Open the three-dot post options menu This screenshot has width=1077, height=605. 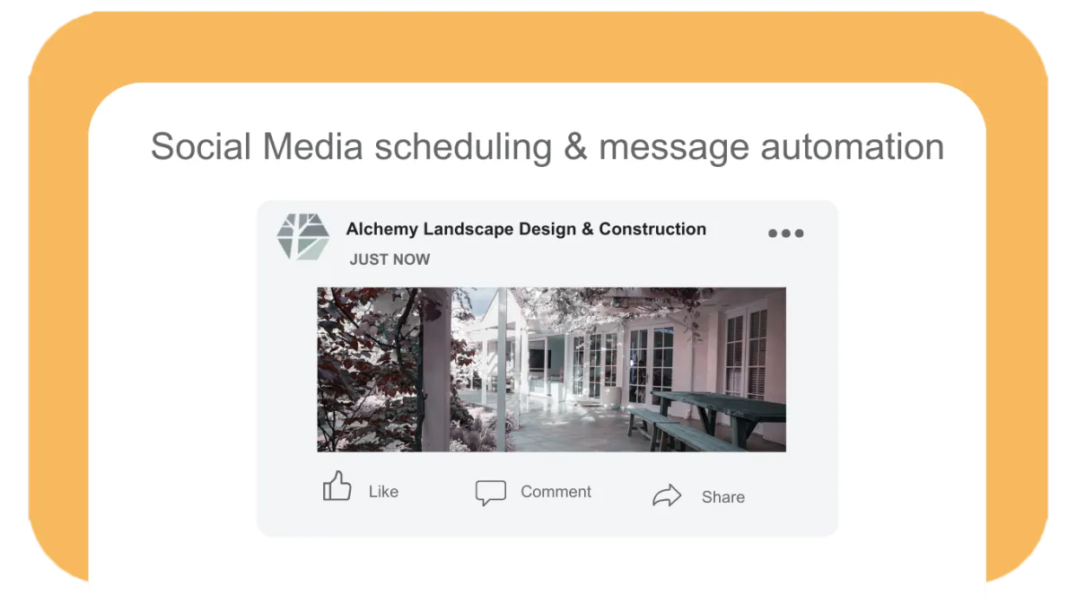pyautogui.click(x=785, y=233)
